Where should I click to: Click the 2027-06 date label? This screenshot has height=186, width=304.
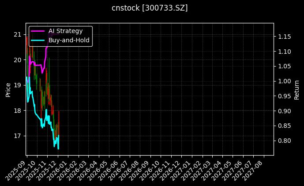click(x=232, y=171)
